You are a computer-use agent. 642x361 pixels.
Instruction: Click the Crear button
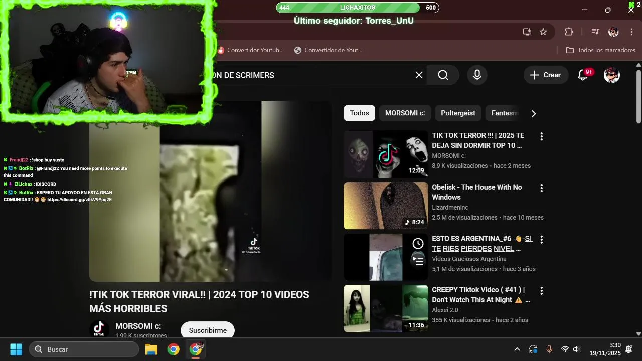(546, 75)
